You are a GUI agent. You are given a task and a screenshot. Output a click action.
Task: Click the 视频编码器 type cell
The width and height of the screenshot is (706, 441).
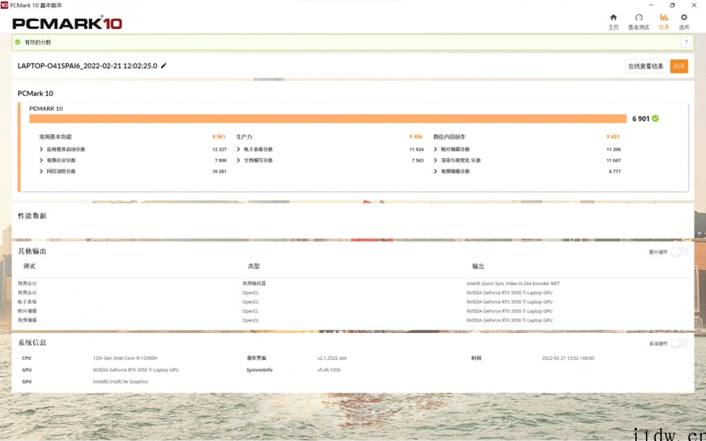[254, 284]
